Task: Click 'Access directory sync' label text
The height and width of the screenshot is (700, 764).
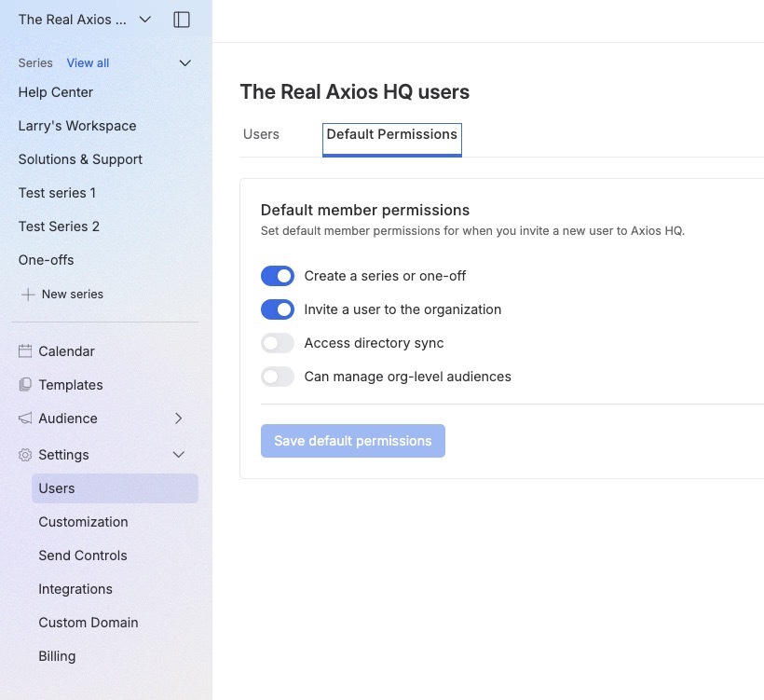Action: point(374,343)
